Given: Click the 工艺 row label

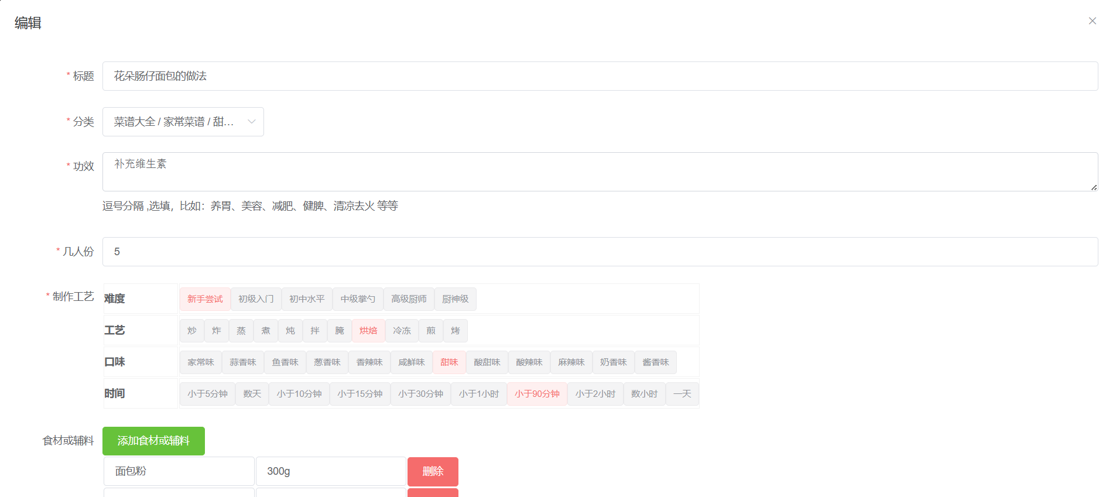Looking at the screenshot, I should 115,330.
